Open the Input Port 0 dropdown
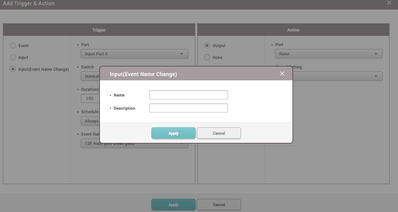Image resolution: width=398 pixels, height=212 pixels. (x=134, y=54)
